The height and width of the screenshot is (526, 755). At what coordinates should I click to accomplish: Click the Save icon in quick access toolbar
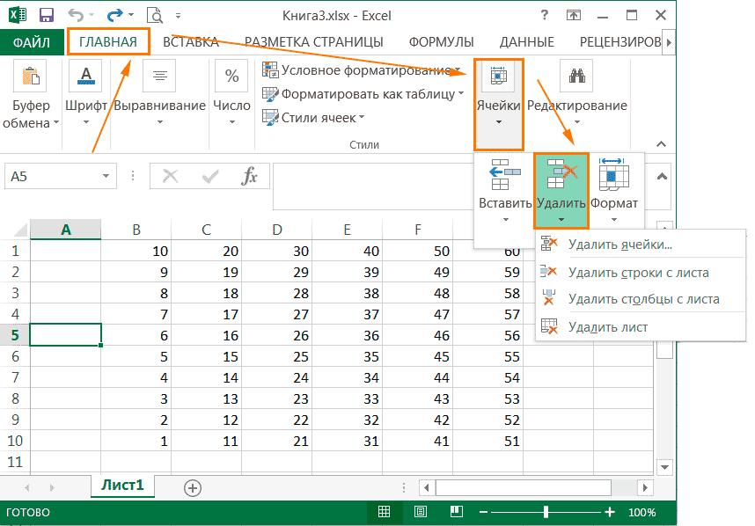tap(47, 15)
